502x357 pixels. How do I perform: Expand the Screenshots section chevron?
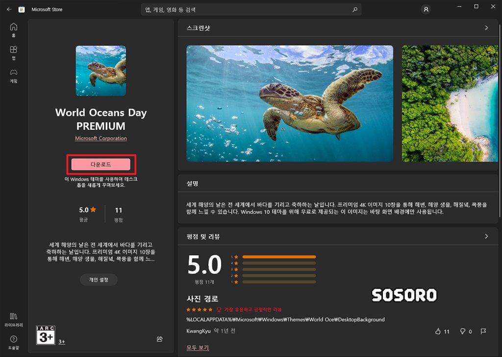[x=486, y=28]
